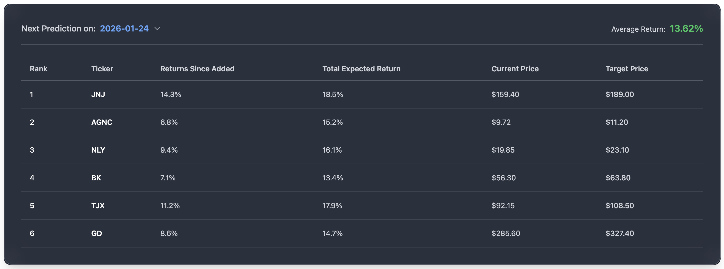The image size is (724, 269).
Task: Sort by the Current Price column
Action: coord(515,69)
